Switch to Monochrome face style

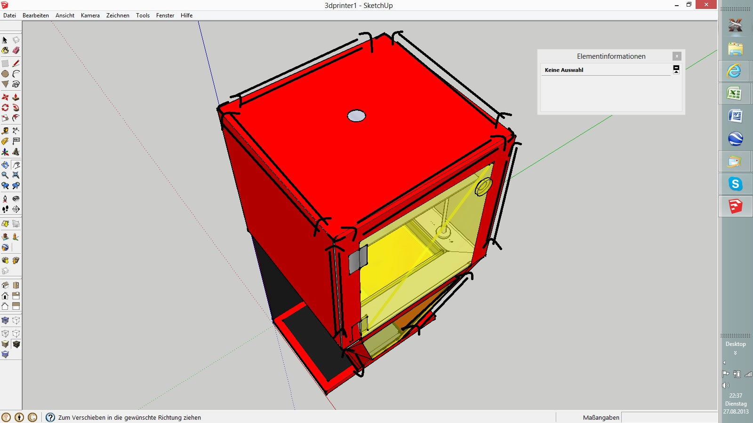pyautogui.click(x=5, y=354)
